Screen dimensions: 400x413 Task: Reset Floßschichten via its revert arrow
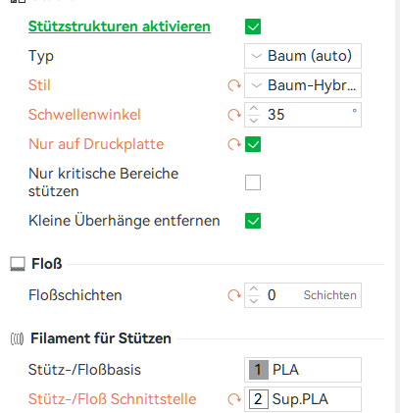tap(234, 295)
